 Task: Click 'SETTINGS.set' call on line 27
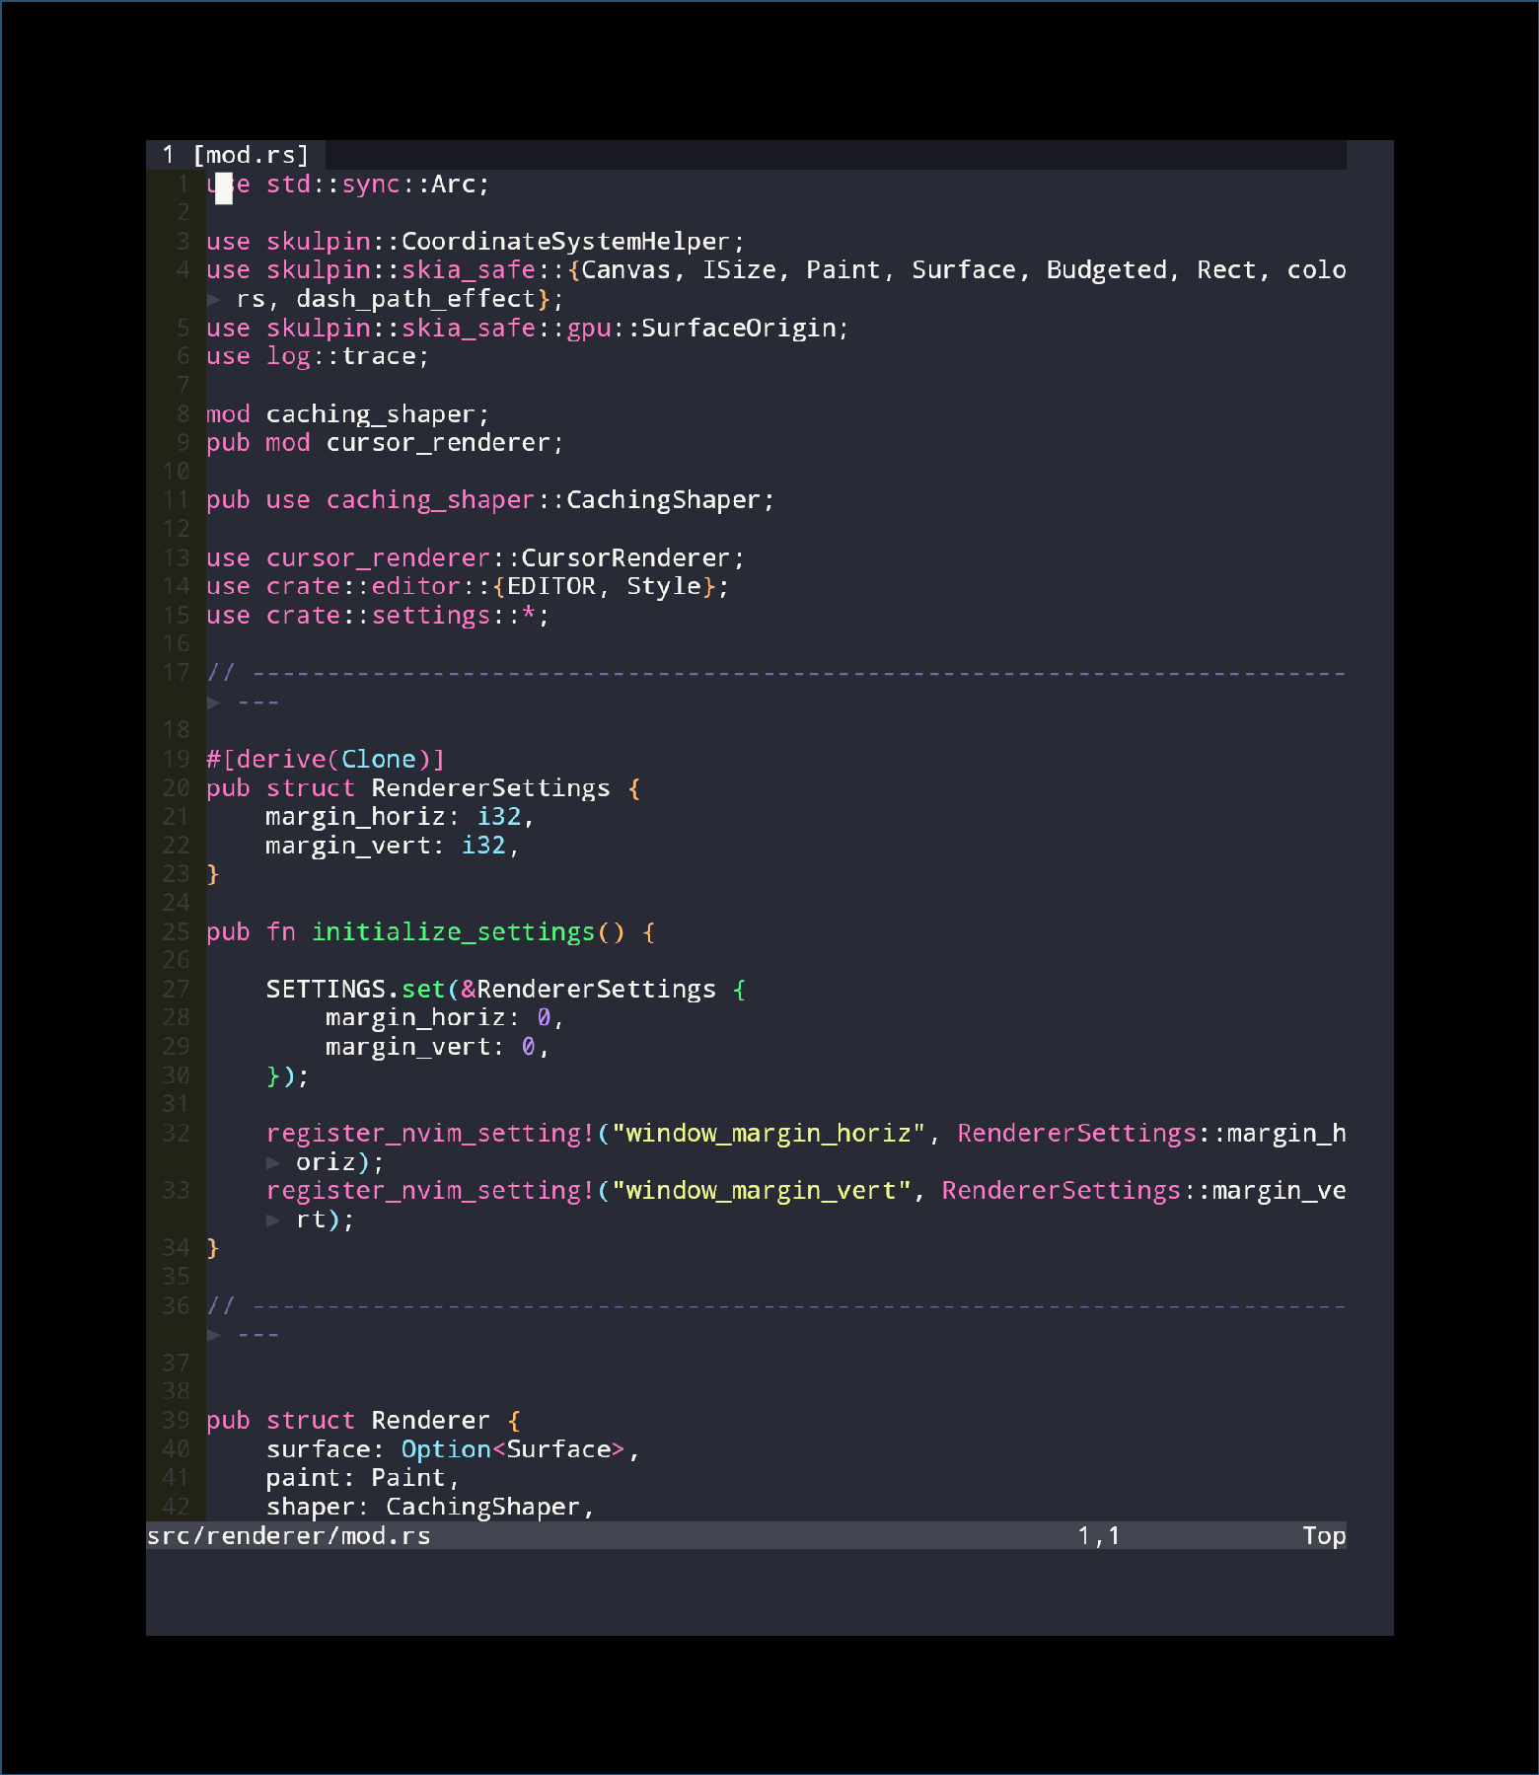click(x=355, y=990)
